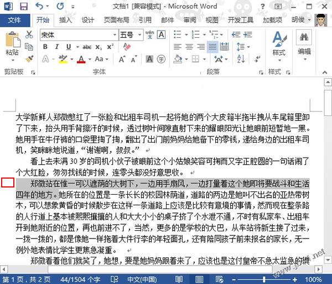The width and height of the screenshot is (332, 284).
Task: Click the Cut scissors icon
Action: 29,34
